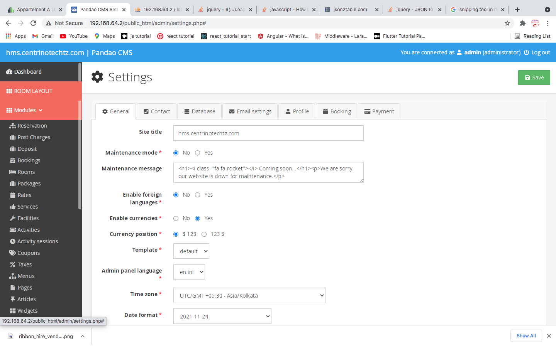Image resolution: width=556 pixels, height=347 pixels.
Task: Click the Facilities wrench icon
Action: (13, 218)
